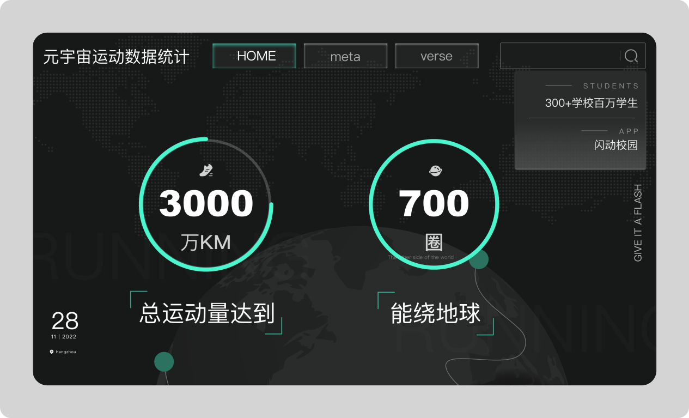Open the HOME tab
The height and width of the screenshot is (418, 689).
tap(254, 56)
